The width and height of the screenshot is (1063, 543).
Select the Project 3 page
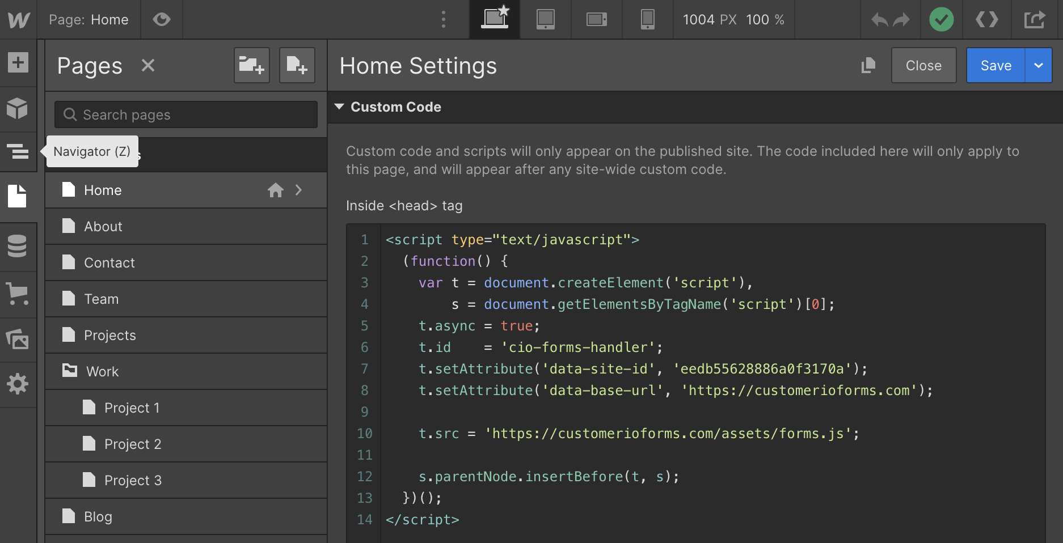pos(186,480)
